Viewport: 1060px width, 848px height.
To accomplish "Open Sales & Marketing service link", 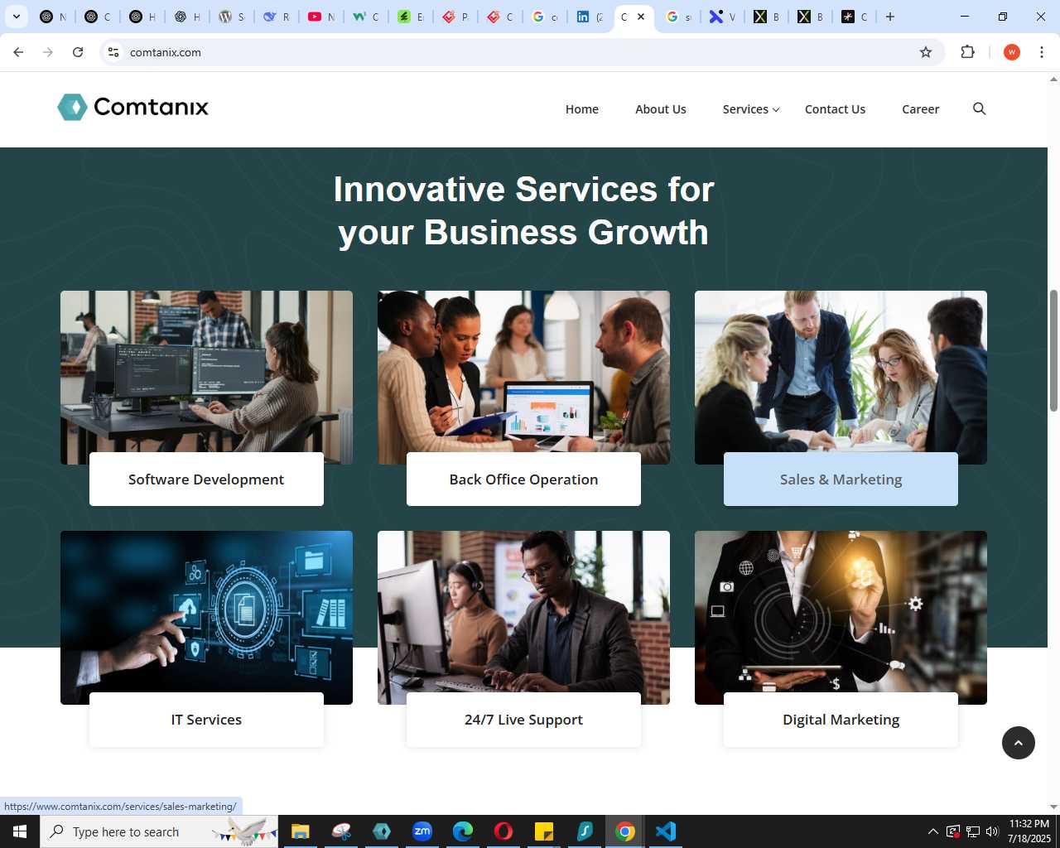I will click(x=841, y=479).
